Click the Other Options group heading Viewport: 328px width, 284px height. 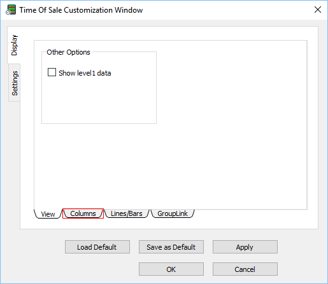pos(68,52)
